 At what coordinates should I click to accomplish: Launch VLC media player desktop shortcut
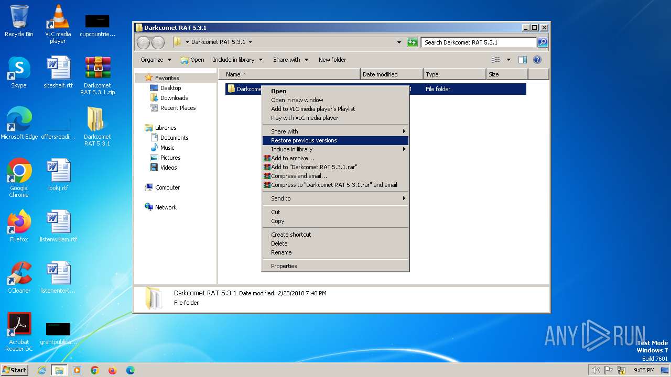tap(58, 24)
